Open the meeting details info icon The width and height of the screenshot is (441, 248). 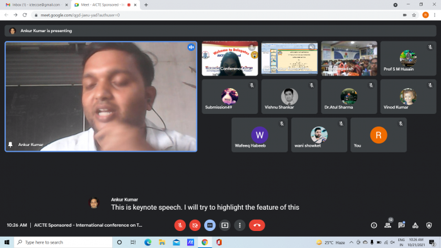(374, 225)
